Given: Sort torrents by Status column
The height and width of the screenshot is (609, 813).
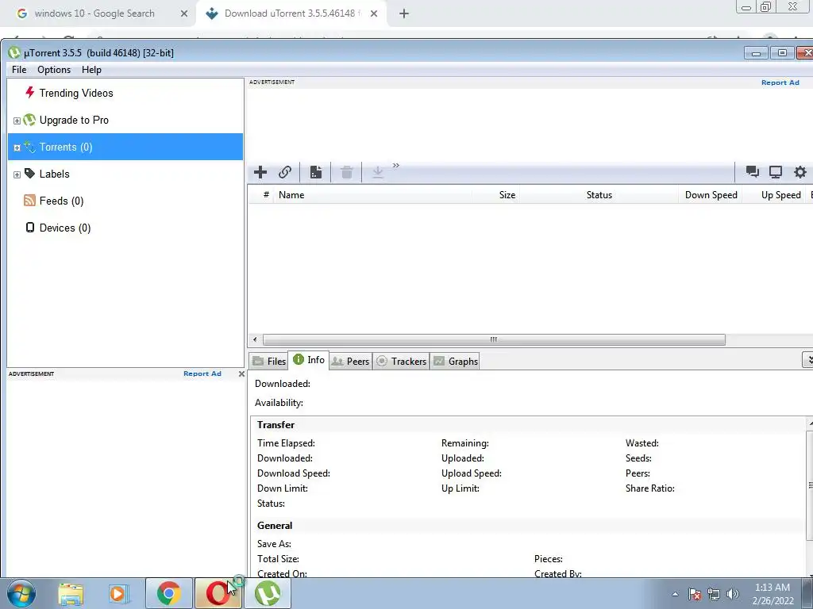Looking at the screenshot, I should 599,195.
